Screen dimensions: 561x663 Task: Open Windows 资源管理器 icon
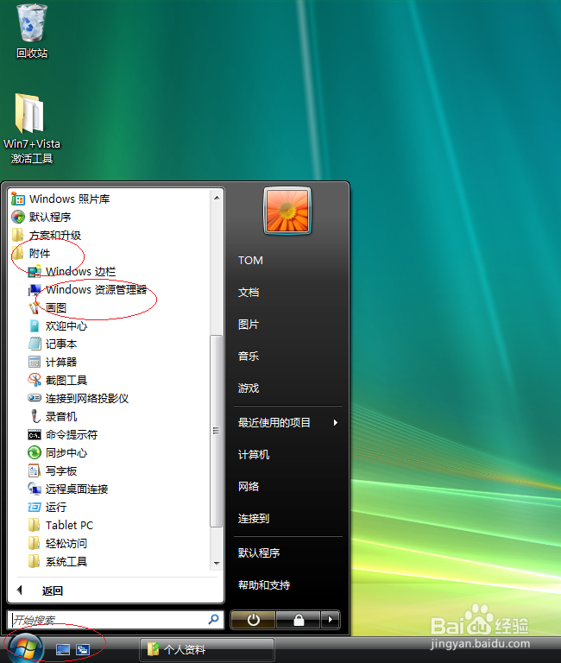pos(35,290)
